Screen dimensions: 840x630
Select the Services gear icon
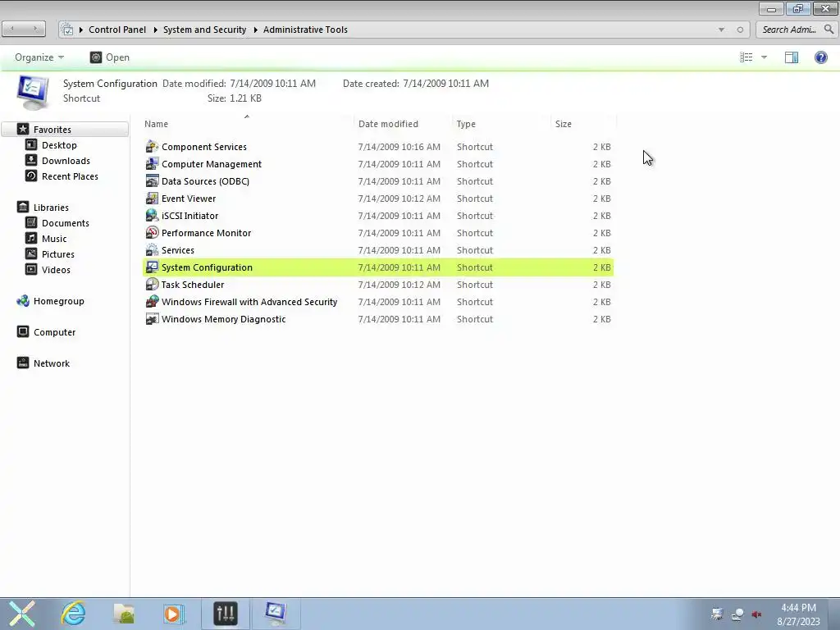point(152,250)
